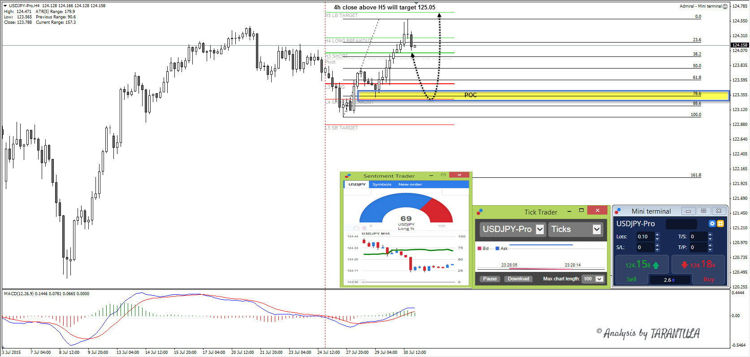The height and width of the screenshot is (357, 750).
Task: Select the yellow POC zone rectangle
Action: [x=543, y=95]
